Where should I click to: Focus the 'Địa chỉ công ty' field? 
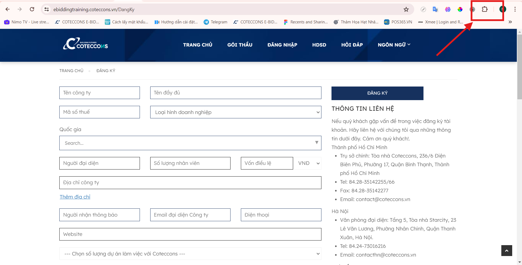190,183
